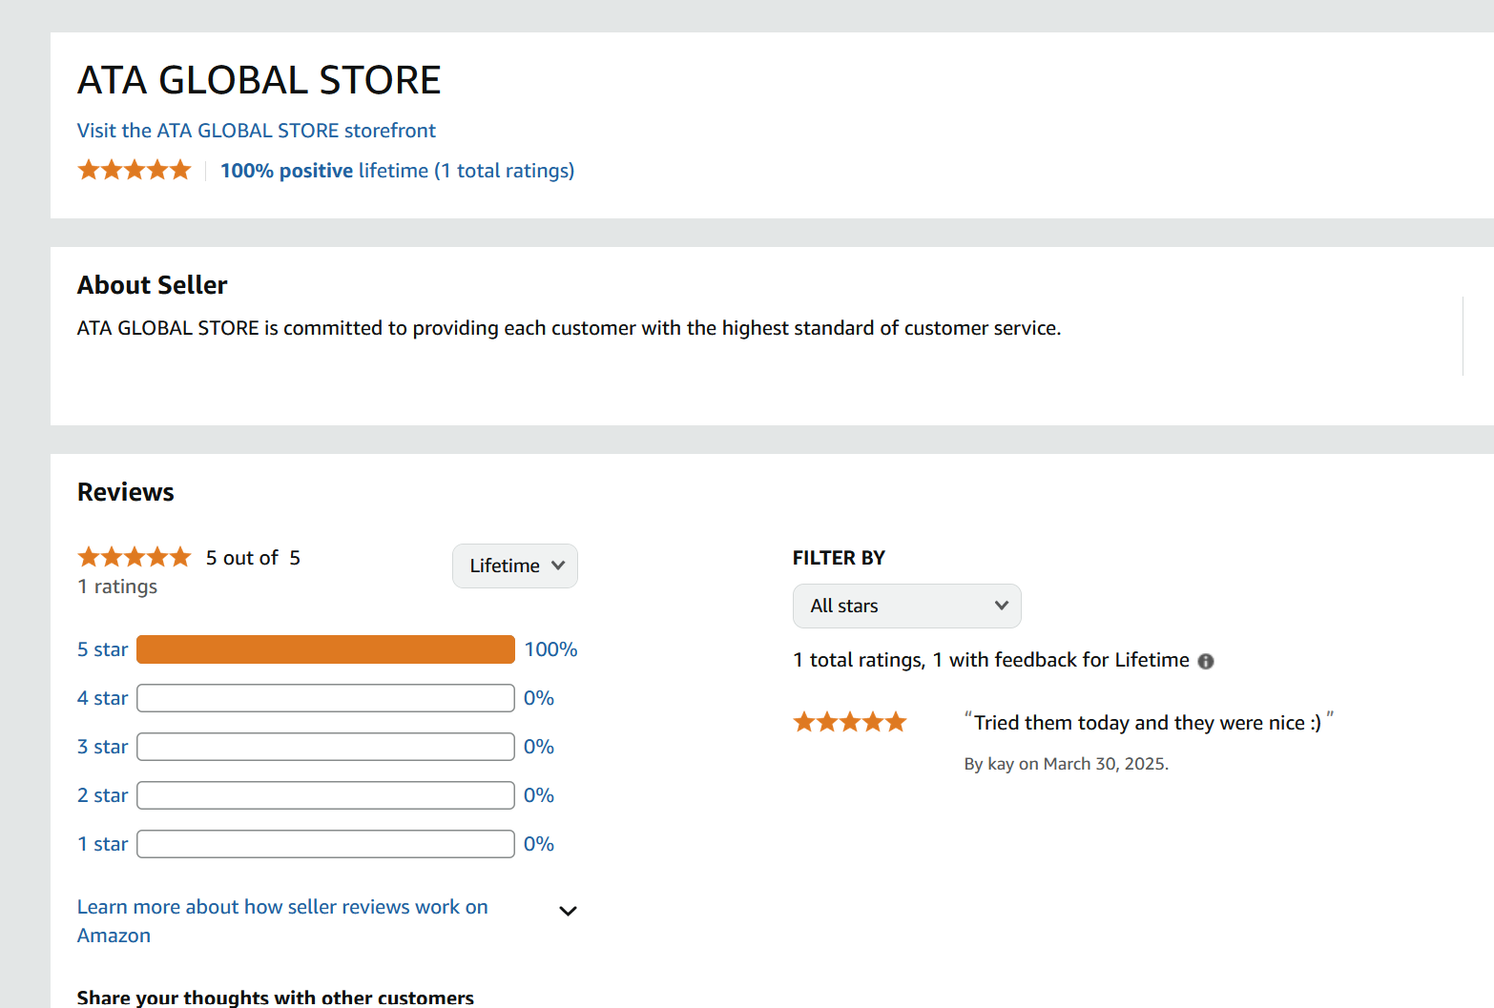Image resolution: width=1494 pixels, height=1008 pixels.
Task: Click the header five-star rating icons
Action: [x=135, y=171]
